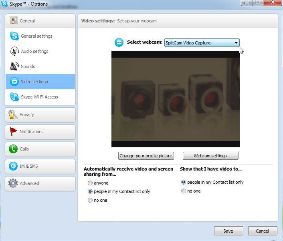
Task: Click the Skype logo beside General settings
Action: tap(14, 36)
